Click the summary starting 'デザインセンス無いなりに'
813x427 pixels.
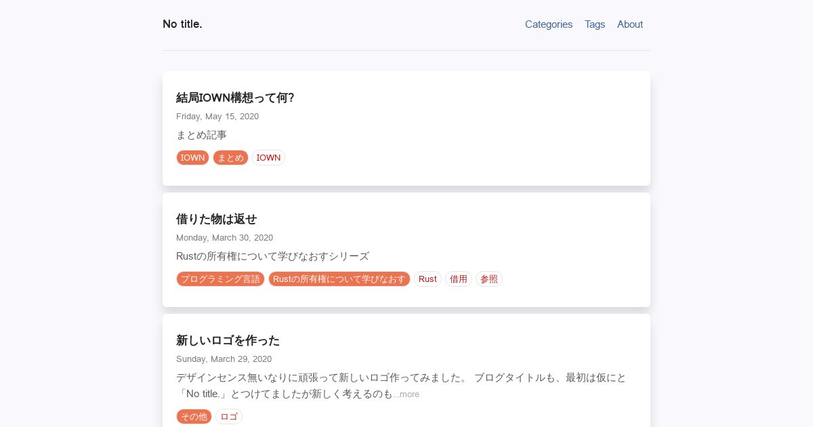pyautogui.click(x=401, y=386)
